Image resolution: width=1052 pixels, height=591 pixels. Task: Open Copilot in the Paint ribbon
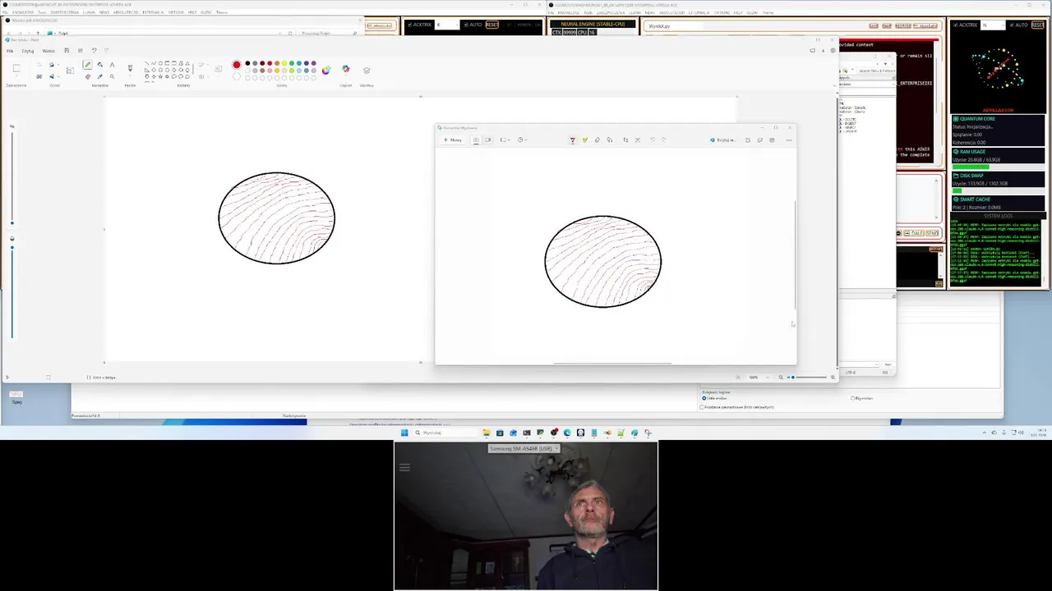(346, 69)
